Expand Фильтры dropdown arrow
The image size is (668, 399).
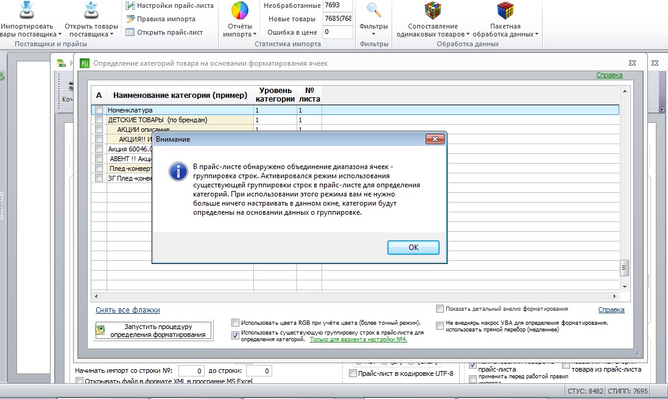click(x=374, y=34)
